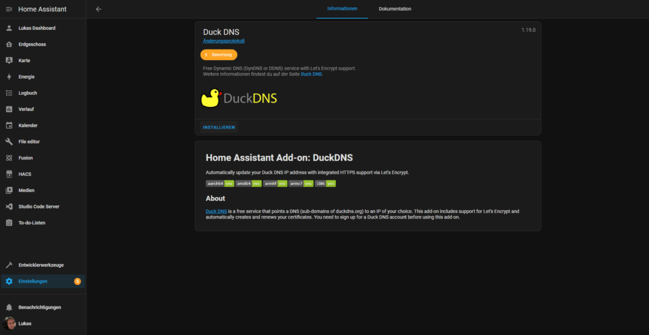Click Home Assistant Add-on: DuckDNS heading
This screenshot has width=649, height=335.
pyautogui.click(x=280, y=158)
